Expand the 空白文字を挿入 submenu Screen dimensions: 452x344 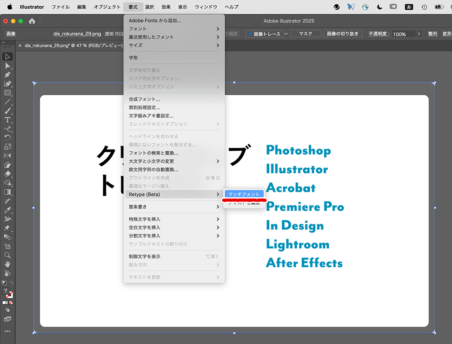pos(174,228)
